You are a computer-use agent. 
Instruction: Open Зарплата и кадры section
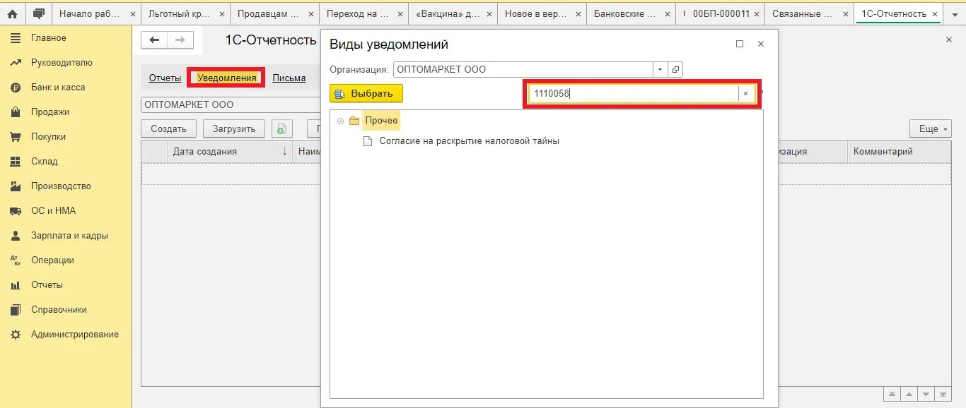tap(69, 236)
